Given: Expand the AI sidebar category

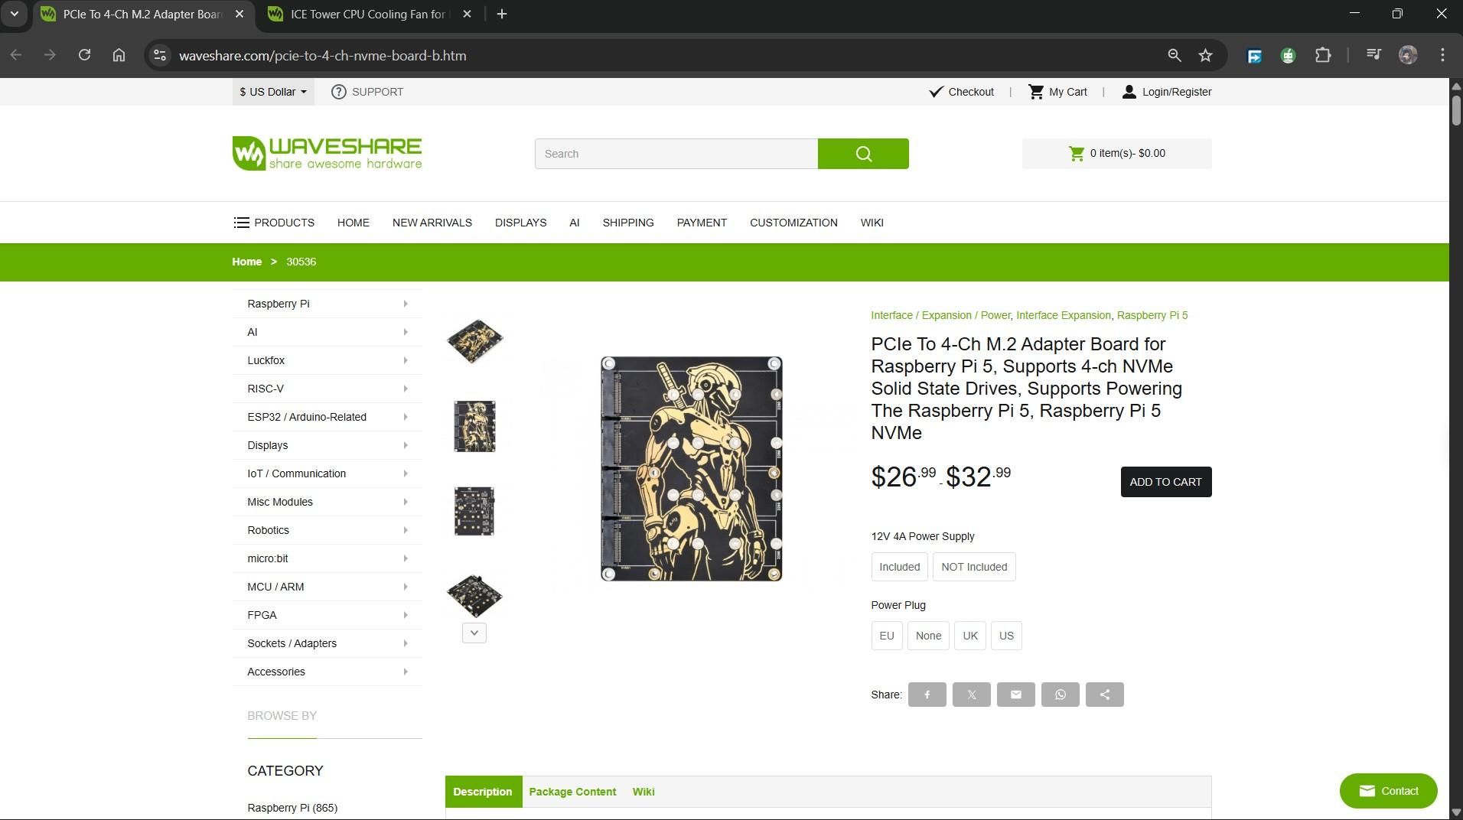Looking at the screenshot, I should coord(327,332).
